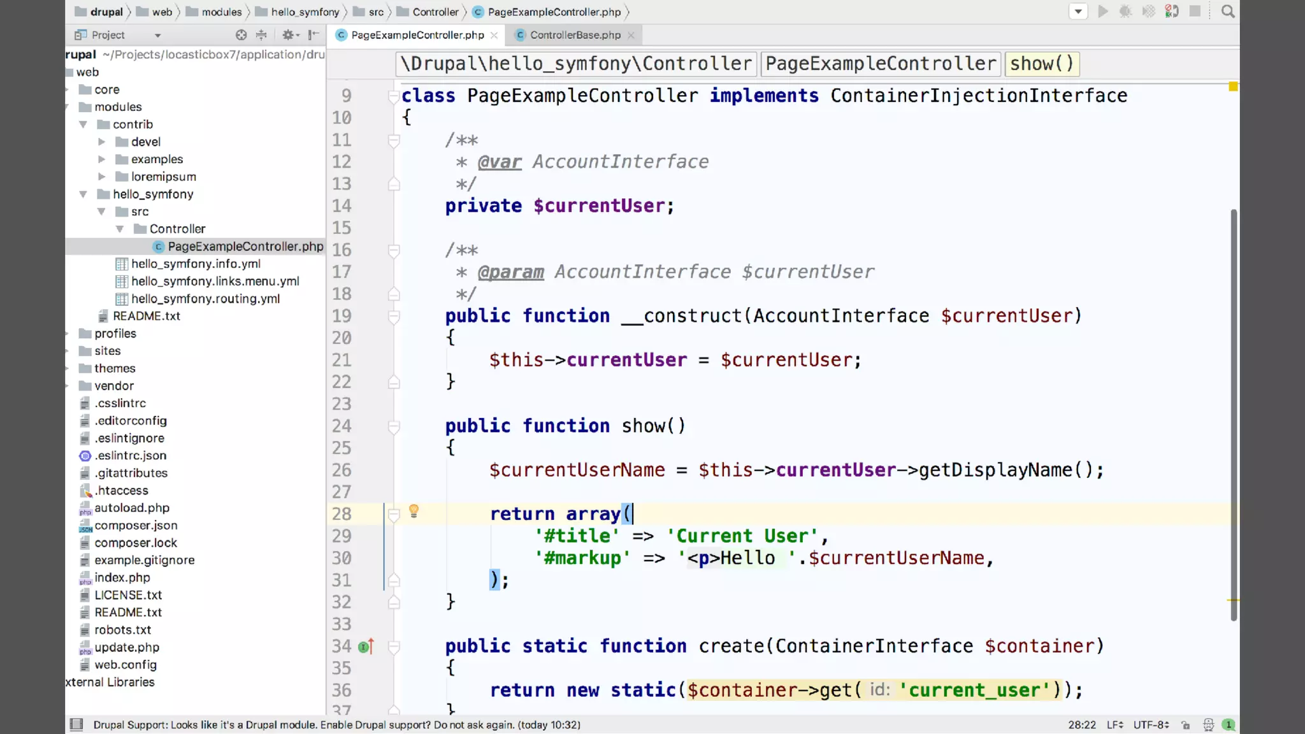Open the Project view selector dropdown
1305x734 pixels.
coord(157,36)
